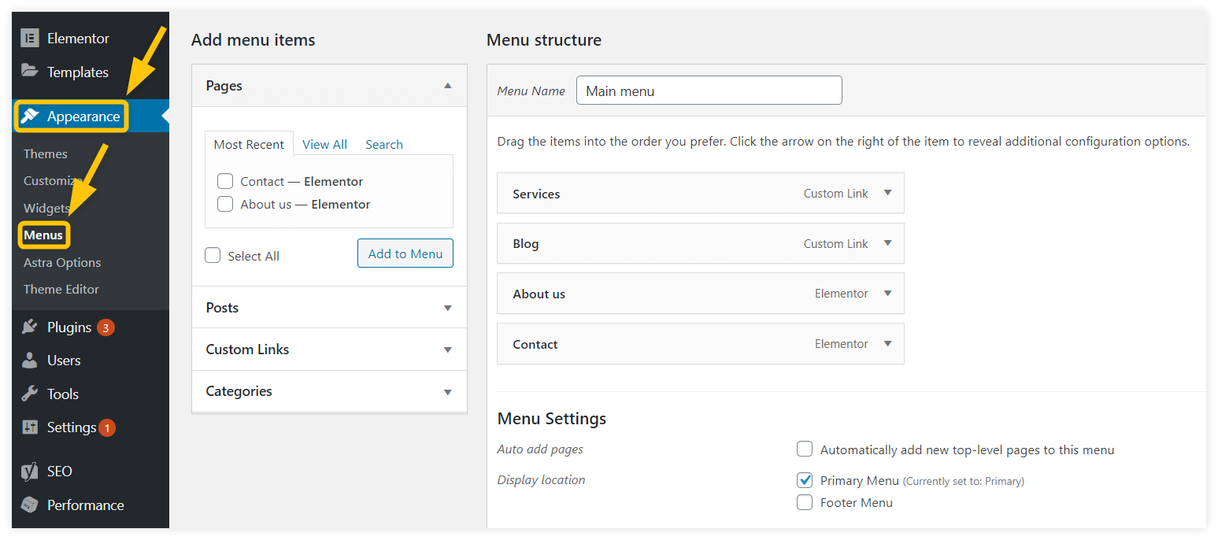The width and height of the screenshot is (1218, 540).
Task: Click the Appearance paintbrush icon
Action: [x=30, y=116]
